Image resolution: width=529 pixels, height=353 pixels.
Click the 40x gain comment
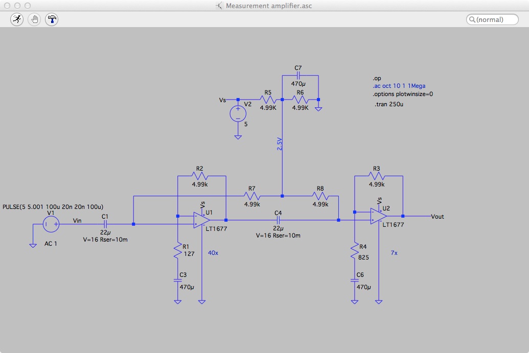pyautogui.click(x=213, y=253)
